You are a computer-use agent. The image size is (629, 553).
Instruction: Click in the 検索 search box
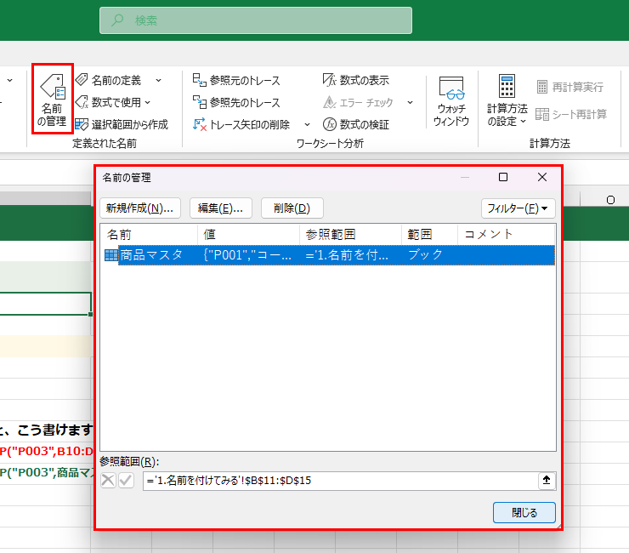(x=256, y=20)
